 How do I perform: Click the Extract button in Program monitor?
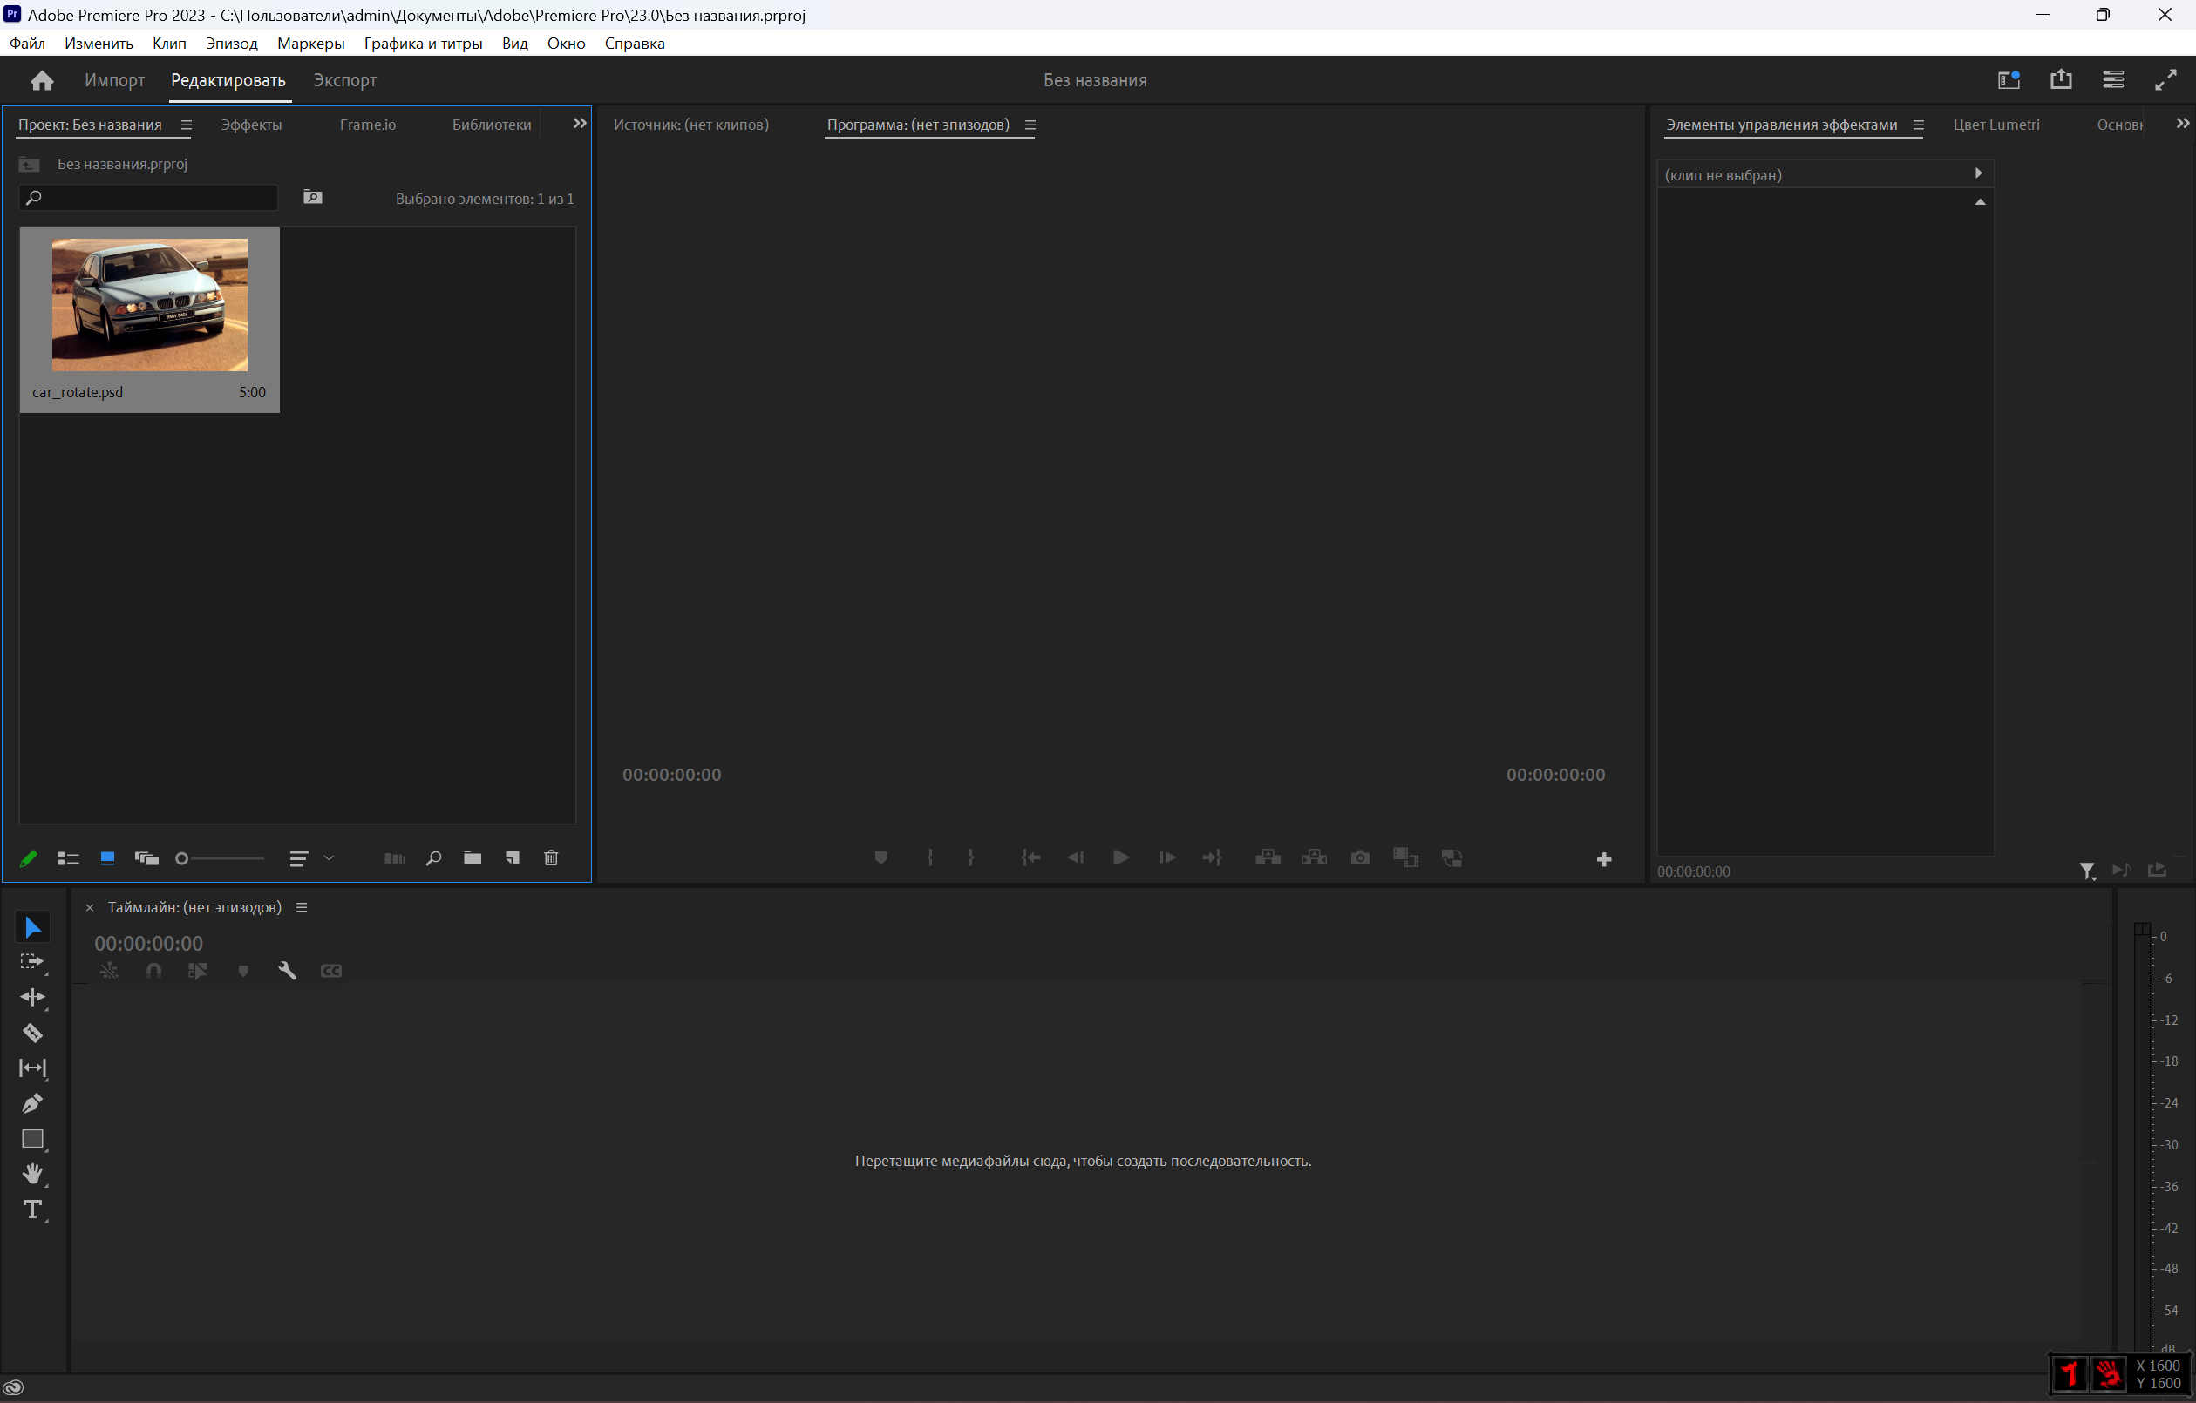pos(1314,857)
